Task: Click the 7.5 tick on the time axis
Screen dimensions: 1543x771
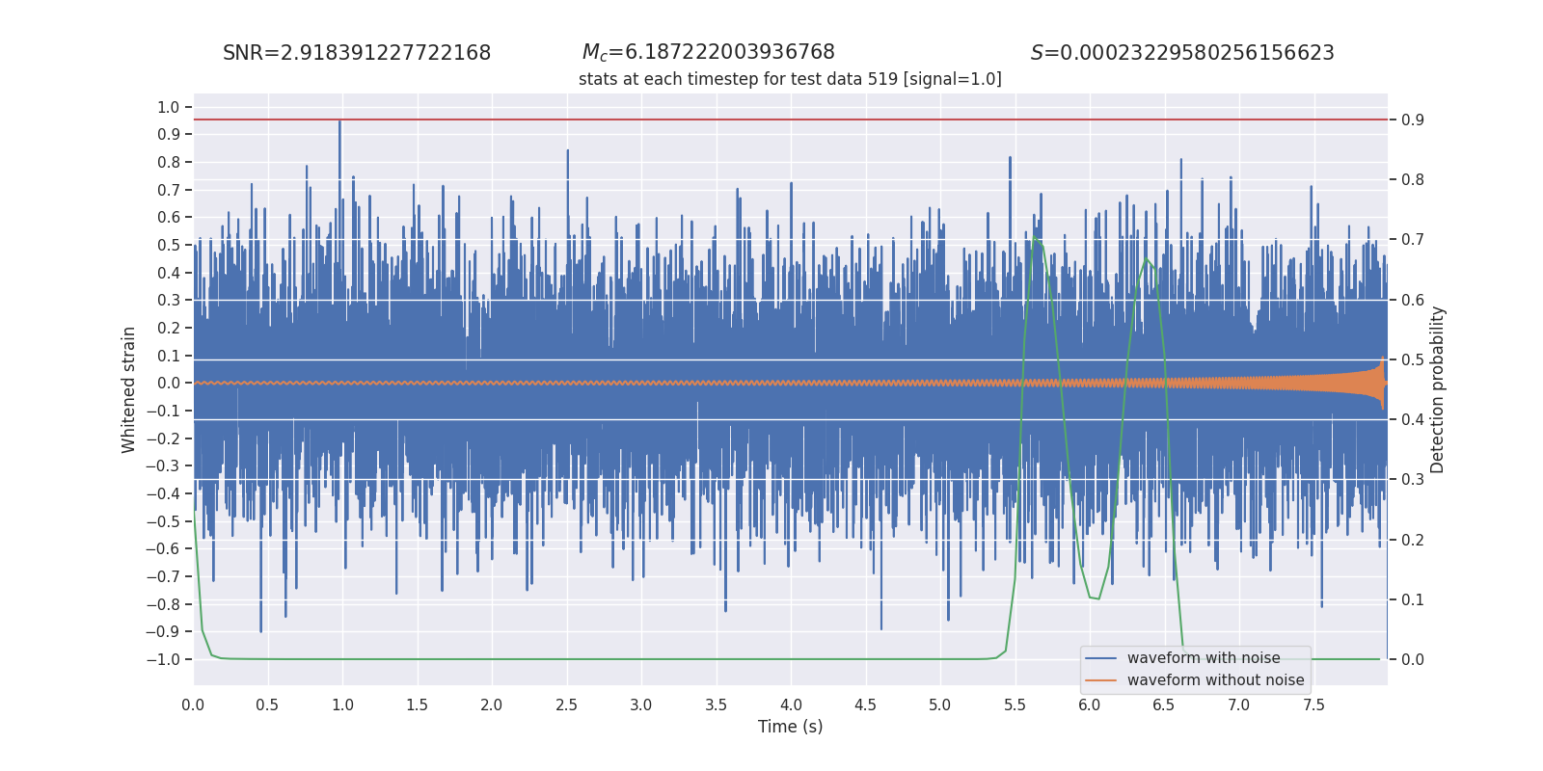Action: (1313, 705)
